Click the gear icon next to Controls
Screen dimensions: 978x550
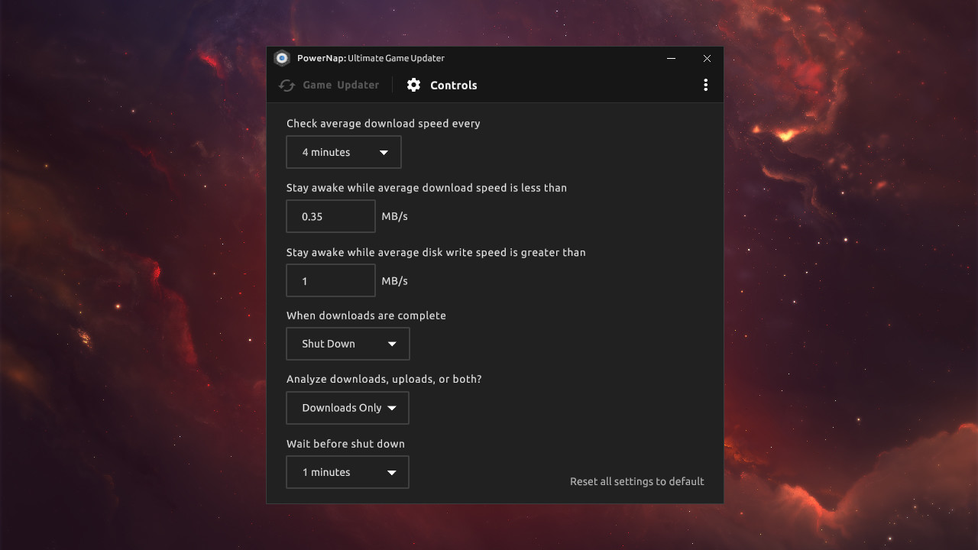pos(413,85)
